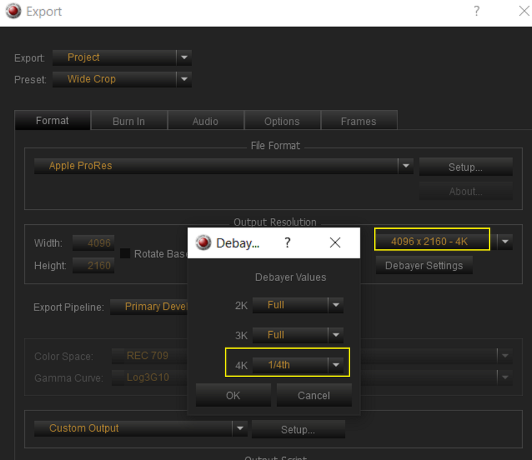Click the help question mark in Export title bar
Image resolution: width=532 pixels, height=460 pixels.
[477, 11]
